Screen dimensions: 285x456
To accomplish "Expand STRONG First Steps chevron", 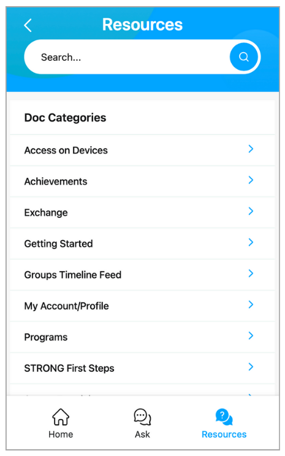I will click(x=251, y=367).
